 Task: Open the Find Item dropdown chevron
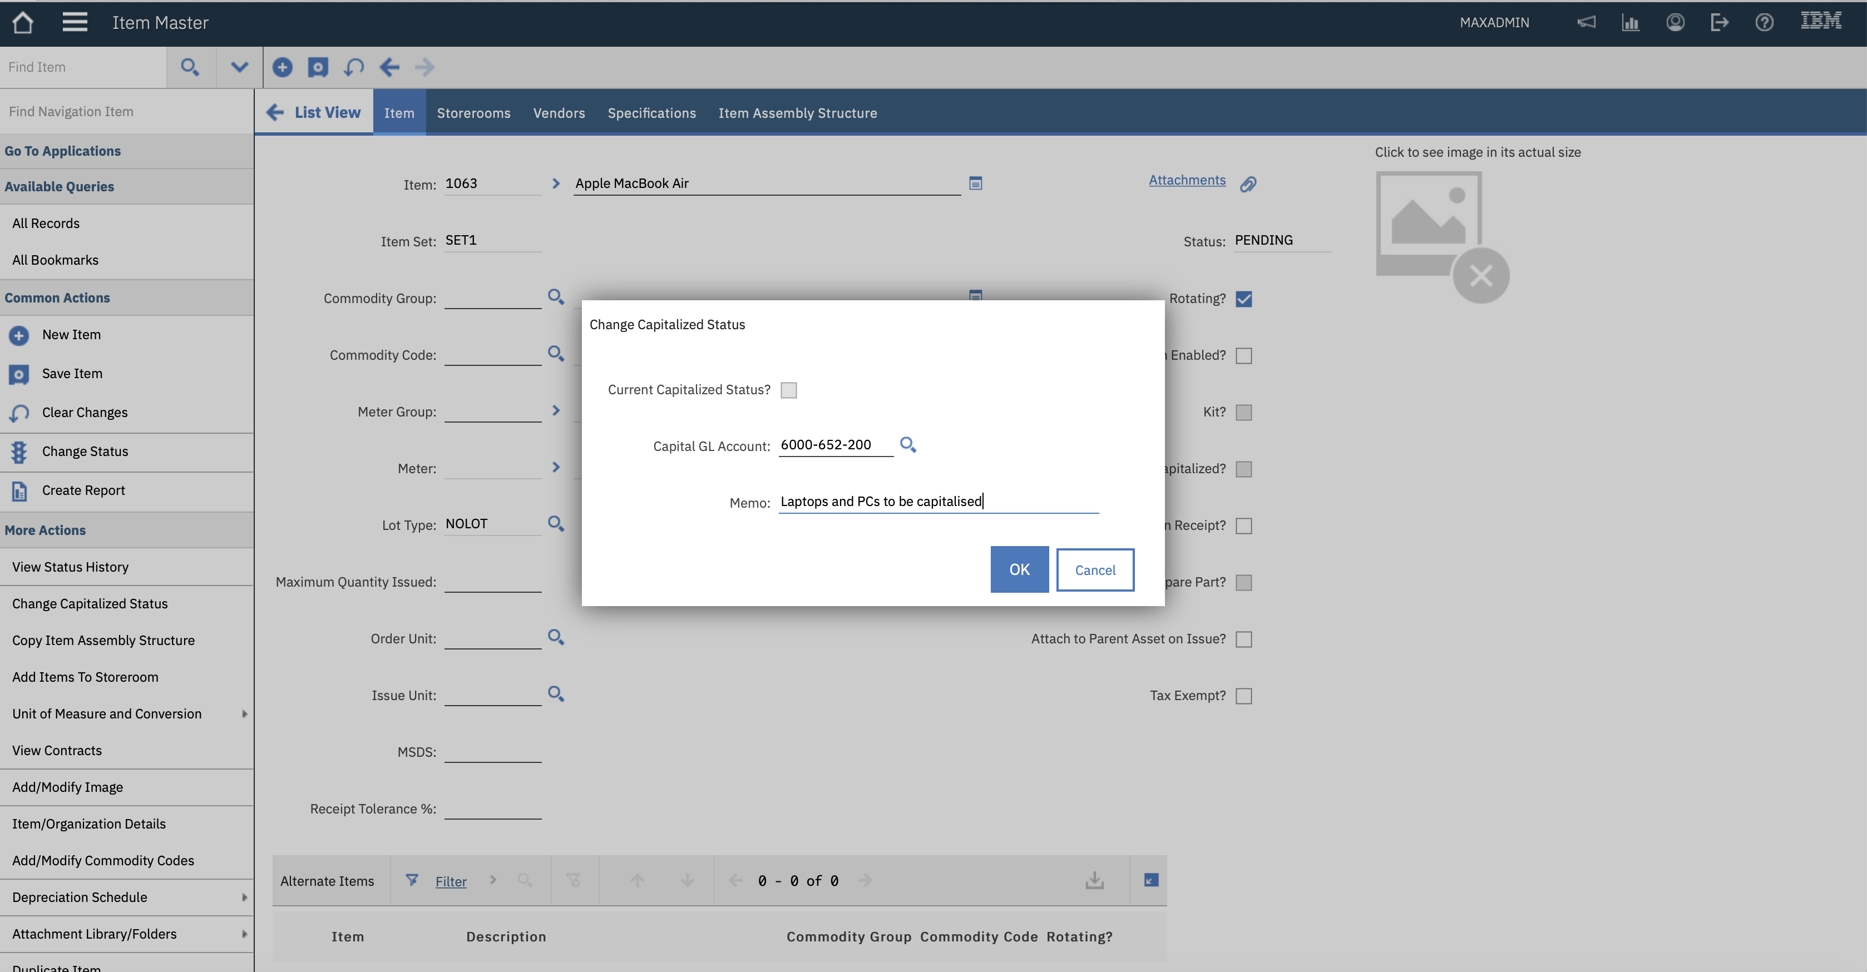pos(239,67)
